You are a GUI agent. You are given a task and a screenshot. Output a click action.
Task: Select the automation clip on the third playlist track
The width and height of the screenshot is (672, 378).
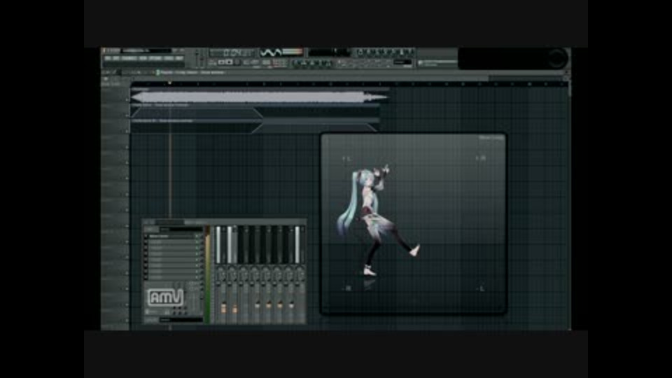255,127
